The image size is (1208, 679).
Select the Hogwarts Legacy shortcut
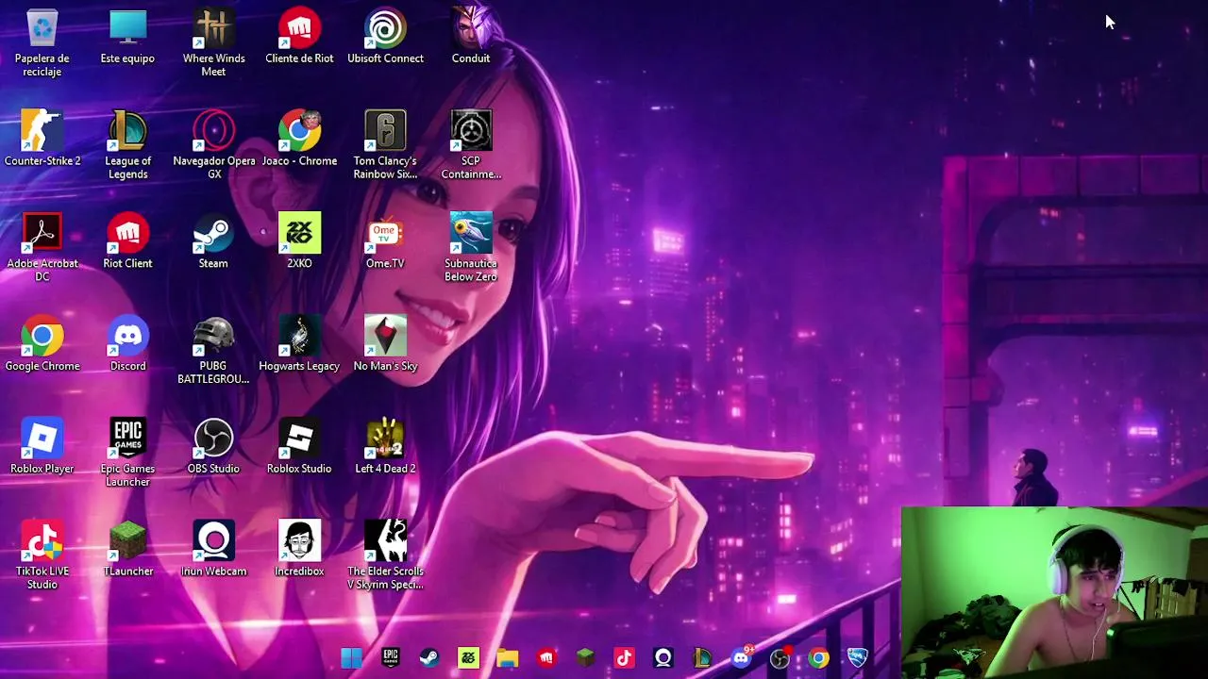coord(299,345)
